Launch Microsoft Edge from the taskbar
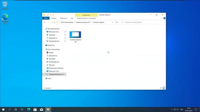This screenshot has width=200, height=112. point(29,110)
